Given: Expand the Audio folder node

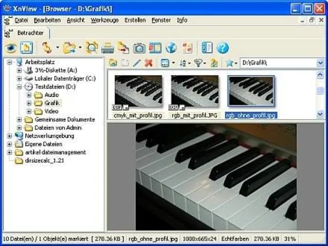Looking at the screenshot, I should click(x=29, y=95).
